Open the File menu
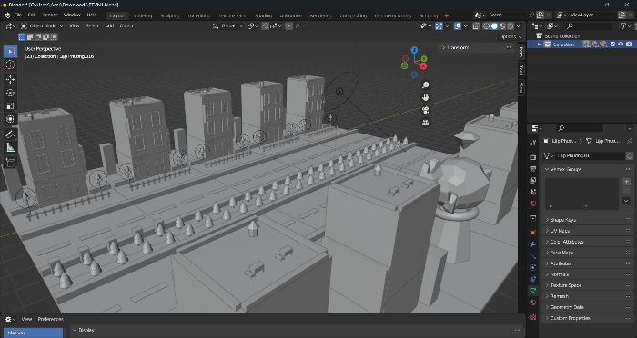The image size is (637, 338). tap(18, 15)
